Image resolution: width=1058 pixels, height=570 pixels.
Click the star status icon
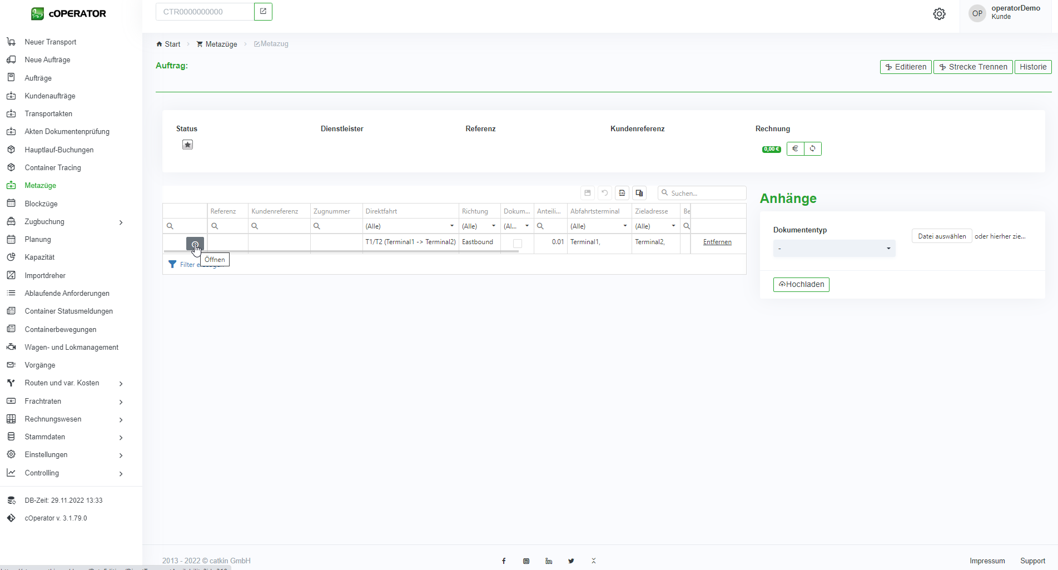[x=187, y=145]
